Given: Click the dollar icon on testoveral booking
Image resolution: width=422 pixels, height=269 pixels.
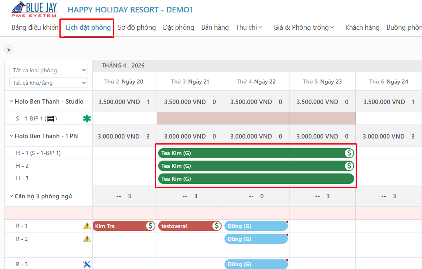Looking at the screenshot, I should click(x=217, y=226).
